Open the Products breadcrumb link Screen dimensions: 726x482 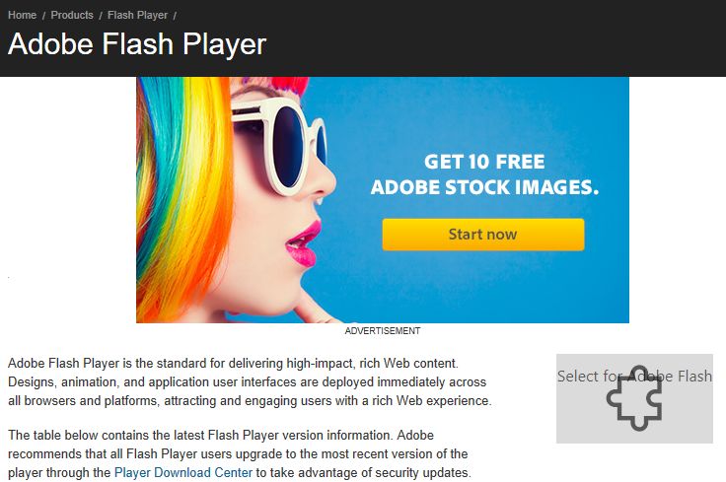[72, 15]
